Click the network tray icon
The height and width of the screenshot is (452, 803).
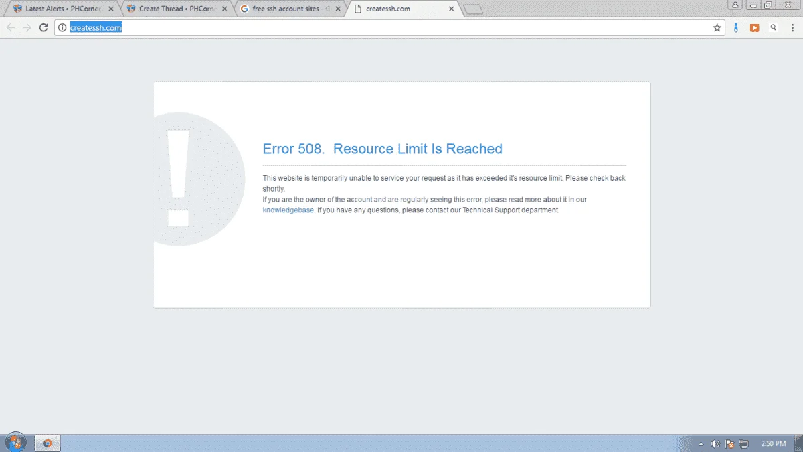(x=743, y=443)
